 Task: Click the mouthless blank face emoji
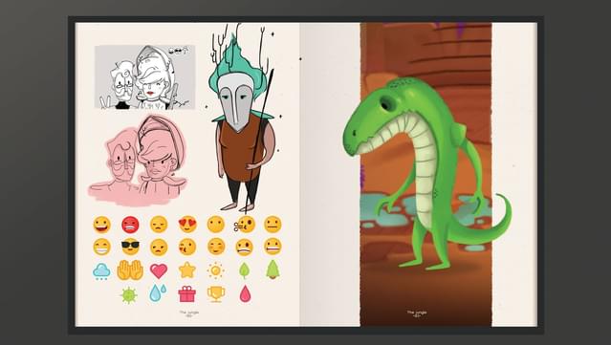point(216,225)
